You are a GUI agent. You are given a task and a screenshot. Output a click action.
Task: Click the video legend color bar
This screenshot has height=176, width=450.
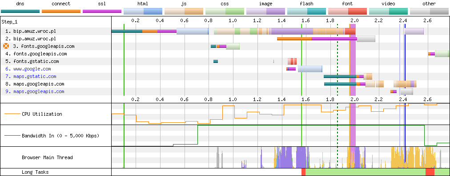point(388,11)
